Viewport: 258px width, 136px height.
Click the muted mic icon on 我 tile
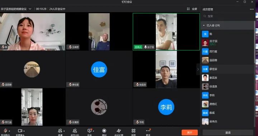pos(3,47)
